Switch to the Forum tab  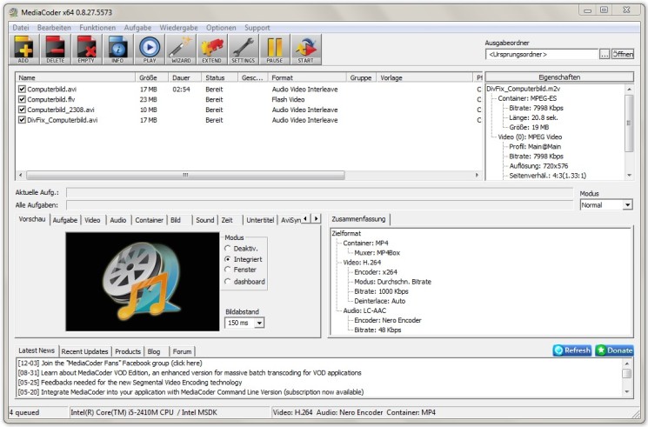[x=183, y=351]
